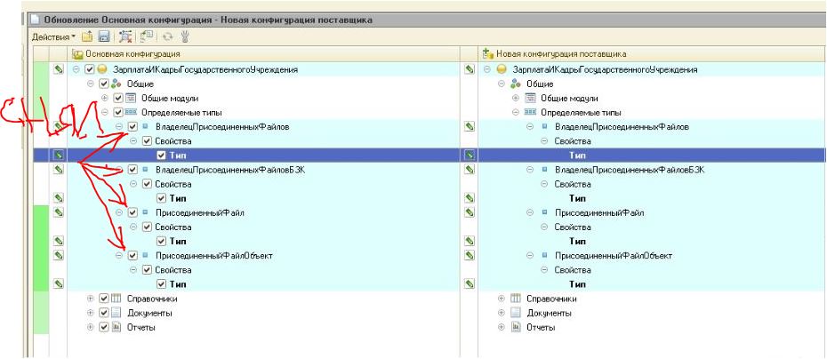The width and height of the screenshot is (827, 359).
Task: Open the Действия dropdown menu
Action: pyautogui.click(x=53, y=37)
